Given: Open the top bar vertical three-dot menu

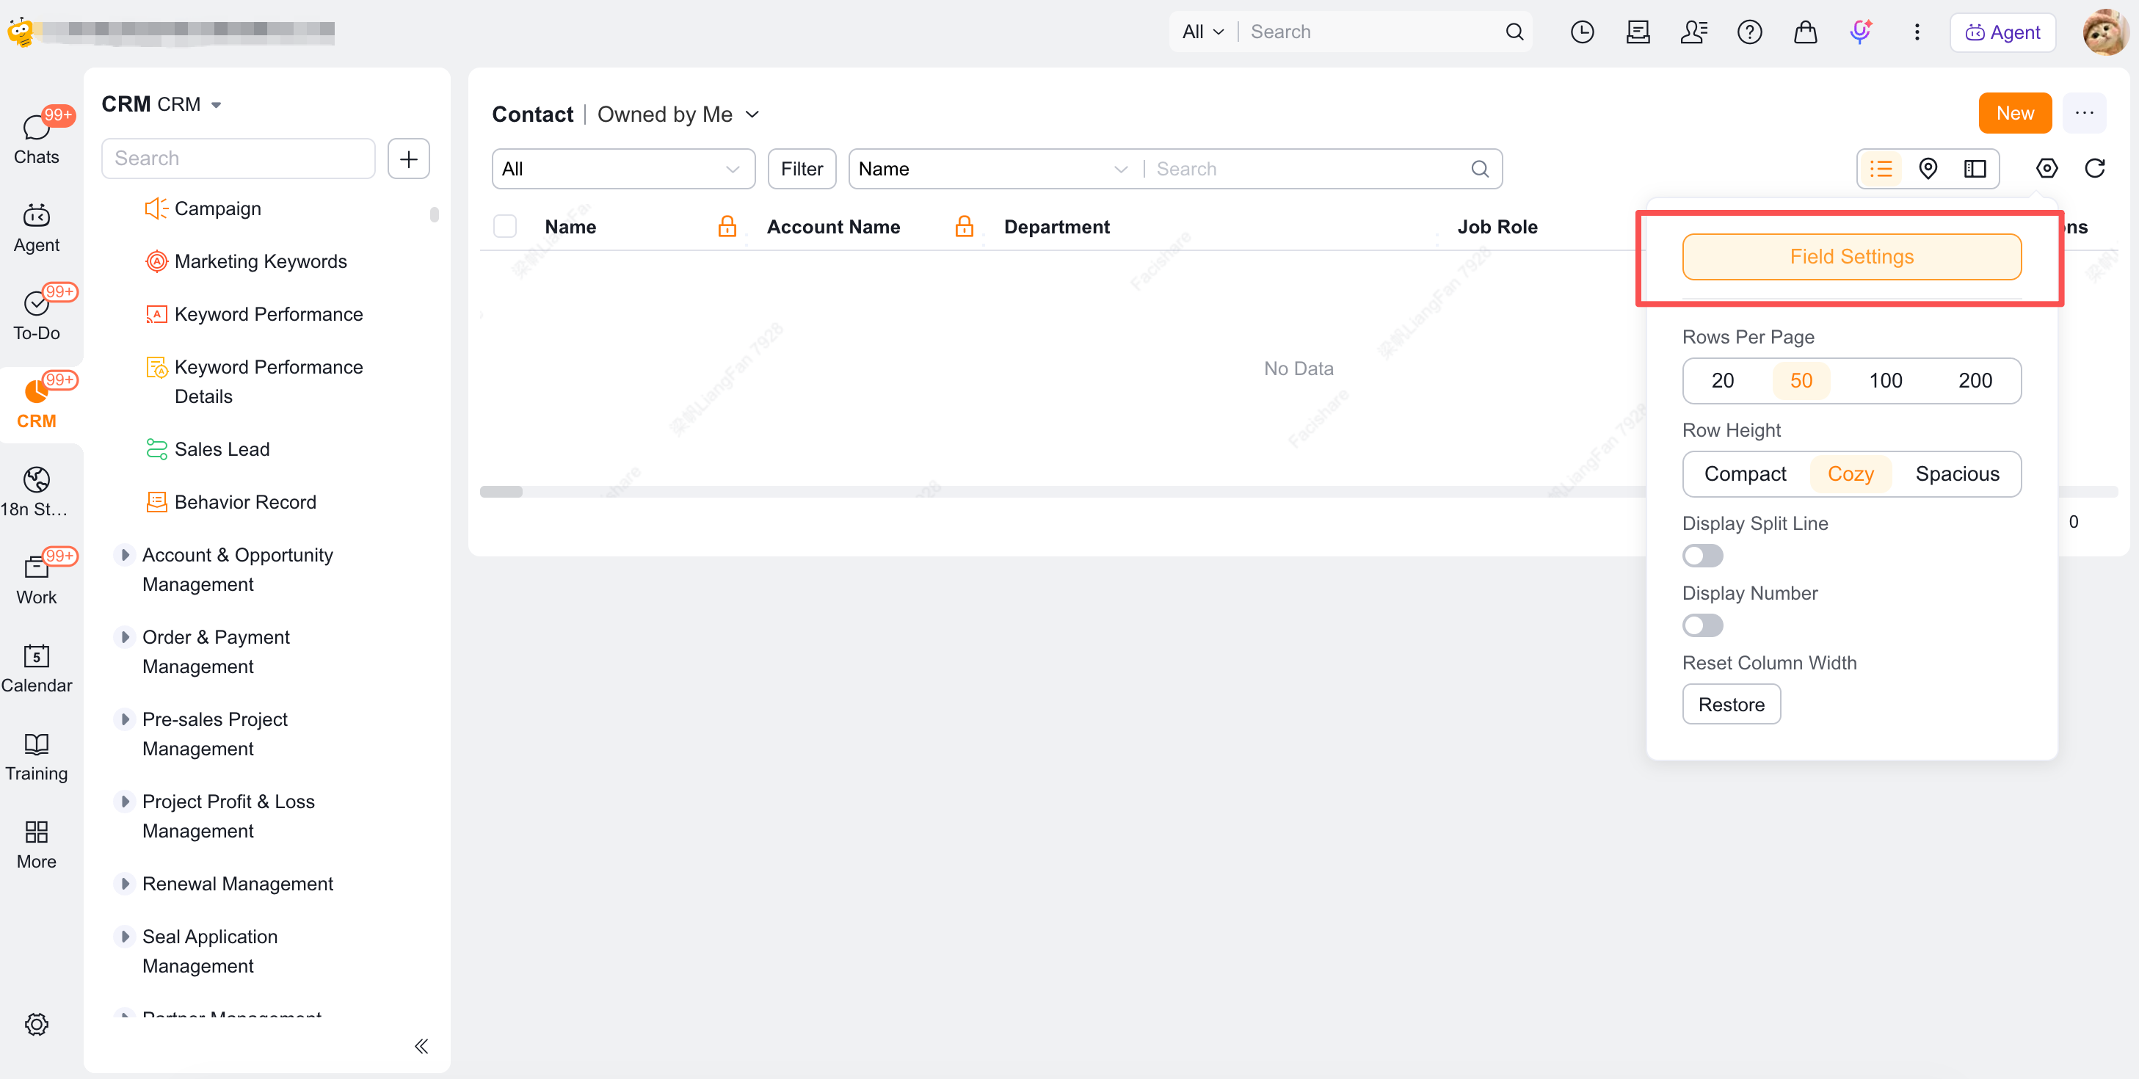Looking at the screenshot, I should click(x=1917, y=32).
